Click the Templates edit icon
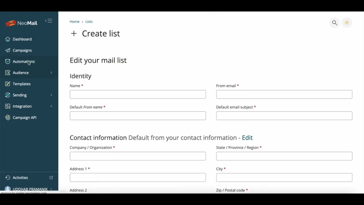Image resolution: width=364 pixels, height=205 pixels. [8, 84]
